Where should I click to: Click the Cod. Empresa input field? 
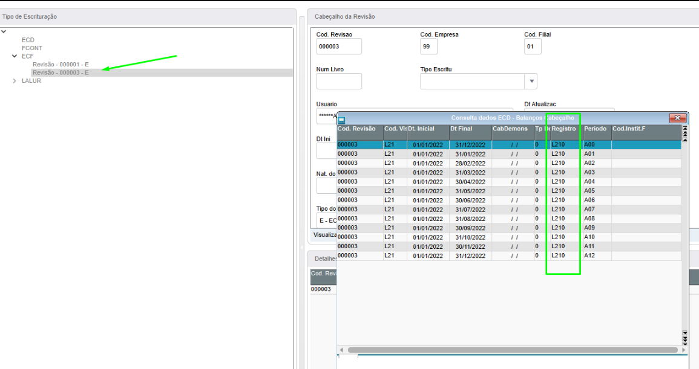point(429,47)
